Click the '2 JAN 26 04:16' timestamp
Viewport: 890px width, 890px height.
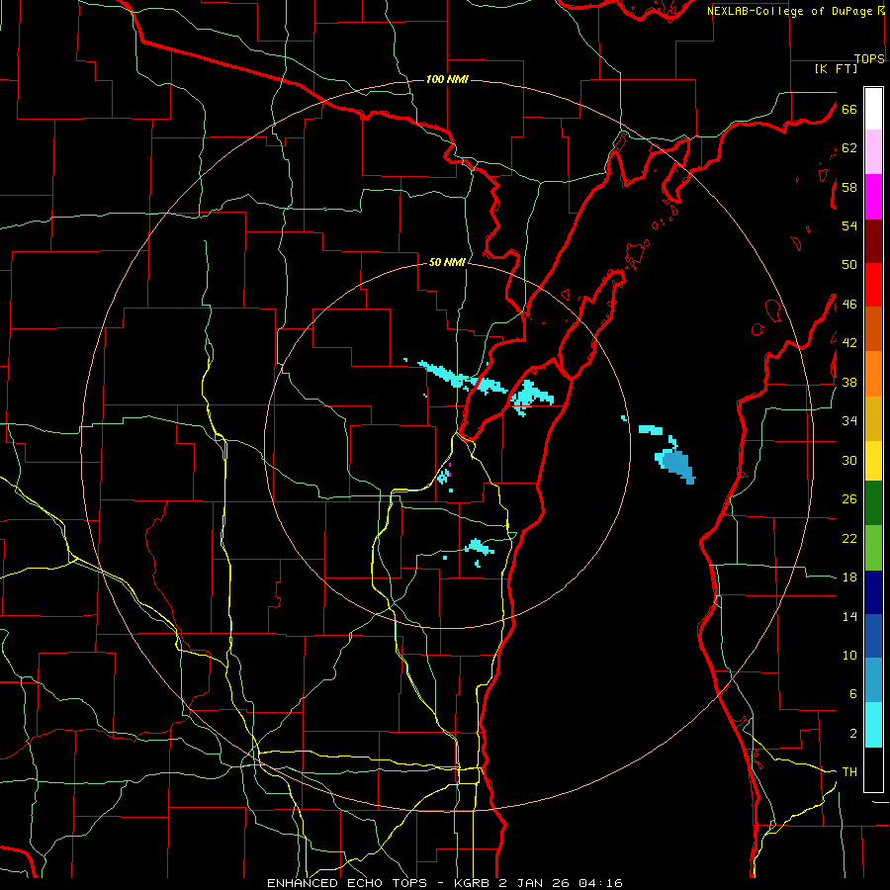click(x=561, y=883)
